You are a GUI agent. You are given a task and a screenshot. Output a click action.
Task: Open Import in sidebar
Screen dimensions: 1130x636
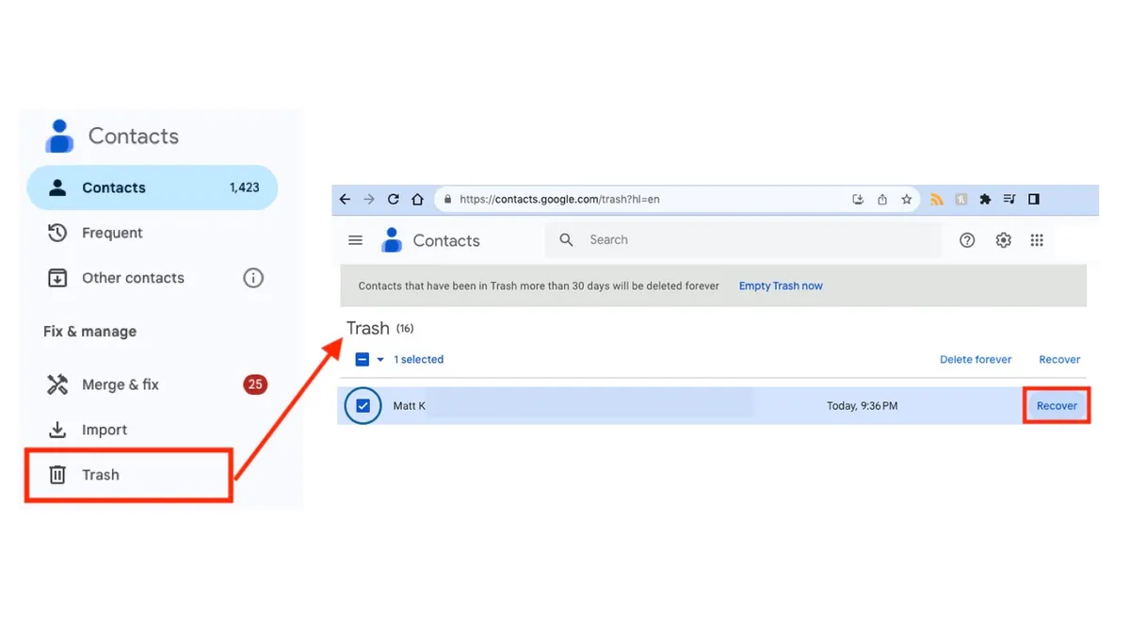click(x=88, y=430)
